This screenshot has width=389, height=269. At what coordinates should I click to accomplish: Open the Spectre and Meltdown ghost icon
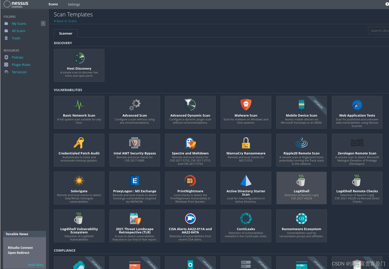pos(190,143)
